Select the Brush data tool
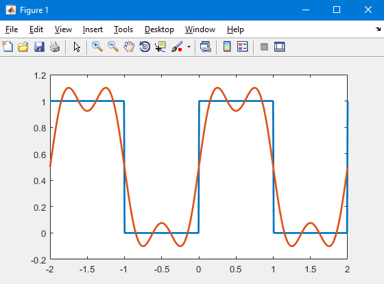 [177, 47]
